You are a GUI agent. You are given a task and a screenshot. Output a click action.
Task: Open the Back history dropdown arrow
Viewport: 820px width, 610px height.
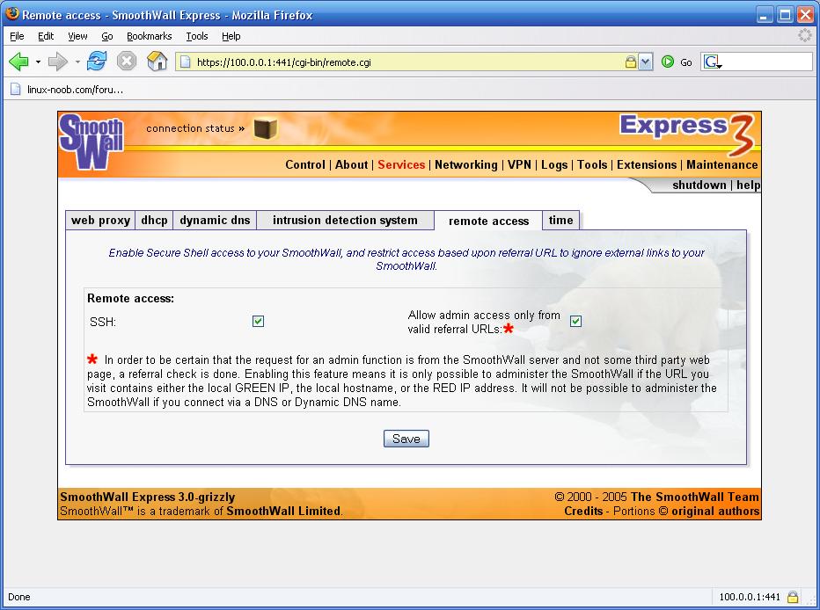(38, 62)
